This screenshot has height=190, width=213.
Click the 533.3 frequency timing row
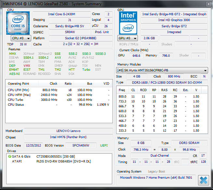coord(162,116)
